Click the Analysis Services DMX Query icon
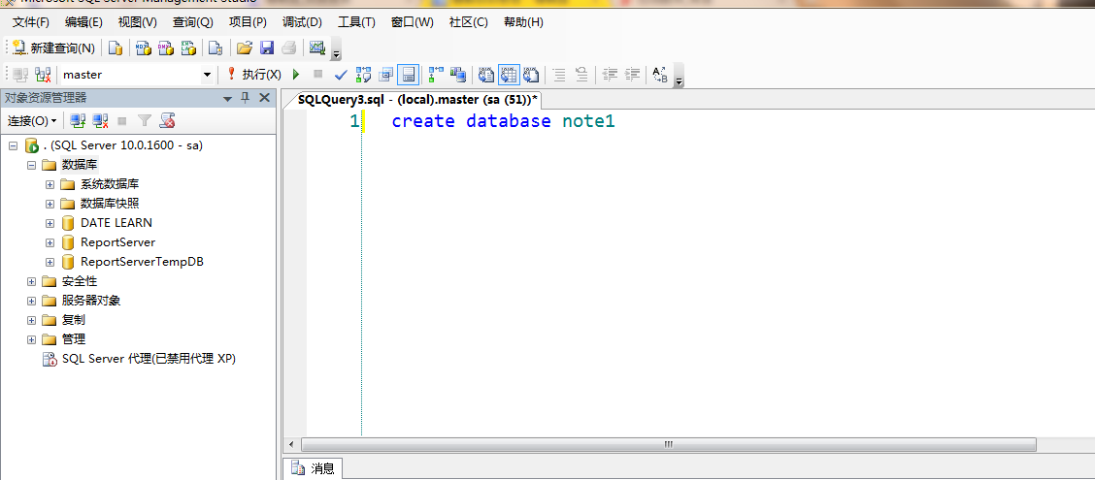The width and height of the screenshot is (1095, 480). point(165,48)
